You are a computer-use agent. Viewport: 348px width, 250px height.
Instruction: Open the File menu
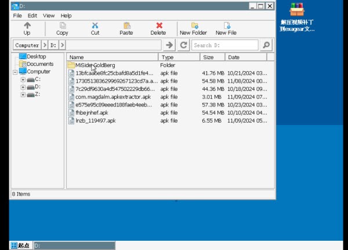17,16
